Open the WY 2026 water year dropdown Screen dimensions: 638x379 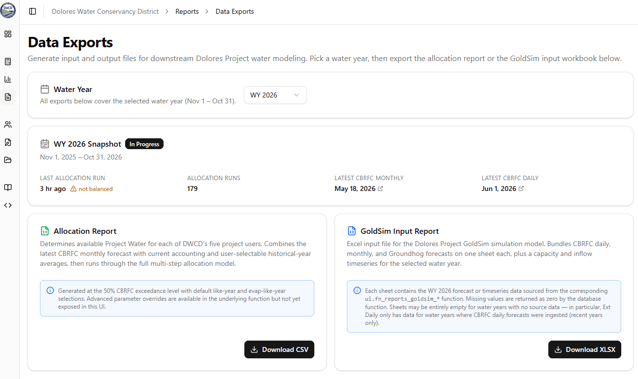pyautogui.click(x=275, y=95)
